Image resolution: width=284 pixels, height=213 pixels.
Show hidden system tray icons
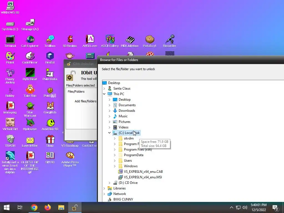(232, 207)
